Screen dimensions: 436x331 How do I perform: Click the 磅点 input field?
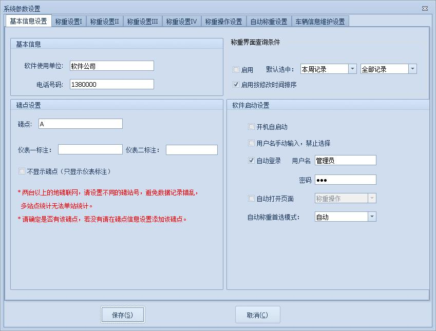tap(80, 124)
